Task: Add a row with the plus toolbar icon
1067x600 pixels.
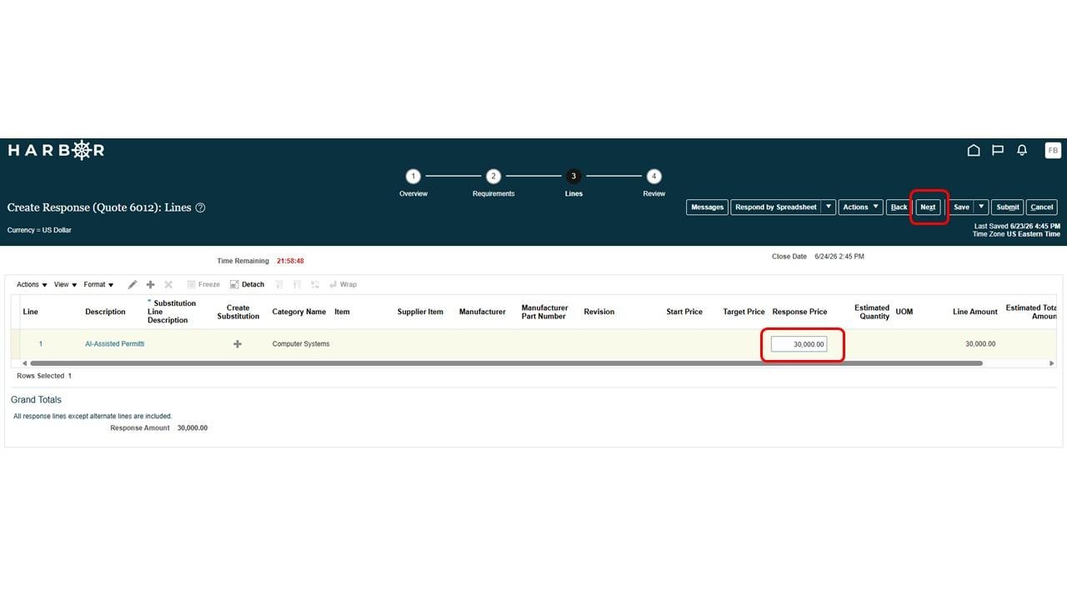Action: (x=150, y=284)
